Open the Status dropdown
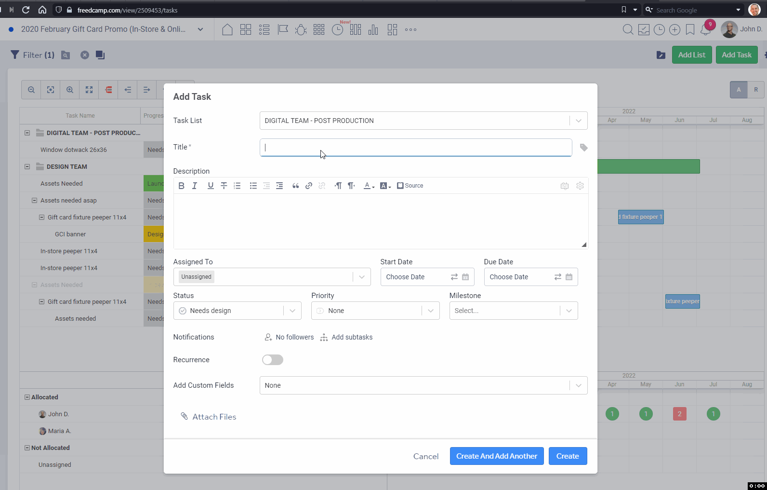Image resolution: width=767 pixels, height=490 pixels. (292, 311)
